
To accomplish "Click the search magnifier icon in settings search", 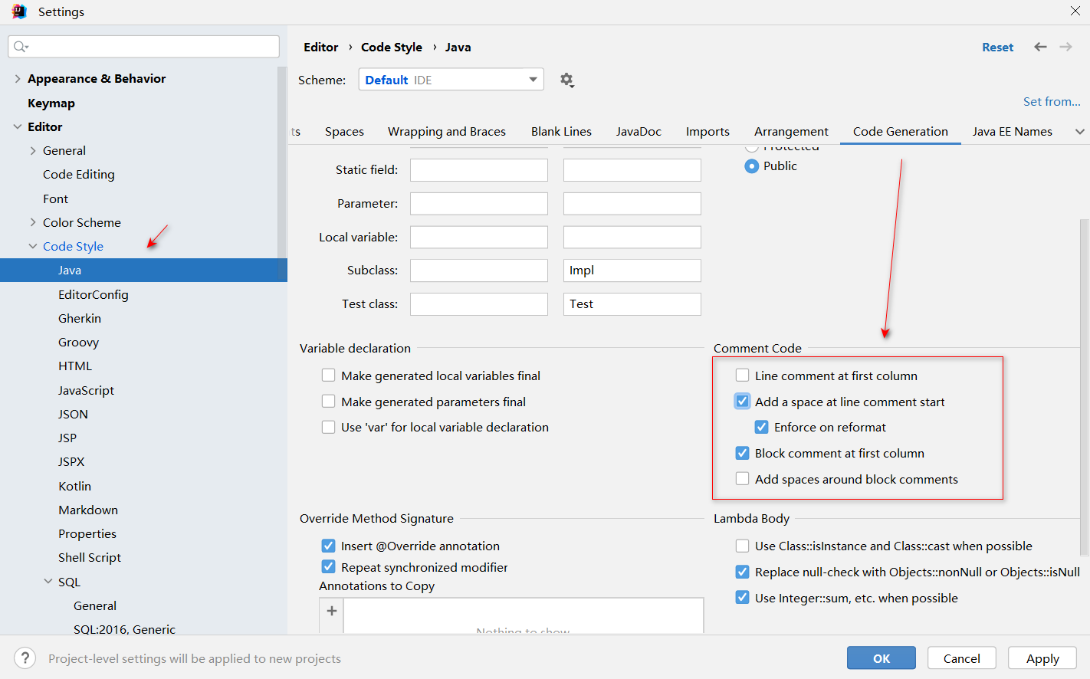I will 21,47.
